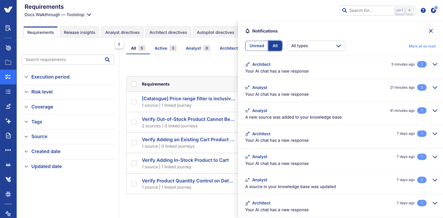Click Mark all as read

422,46
